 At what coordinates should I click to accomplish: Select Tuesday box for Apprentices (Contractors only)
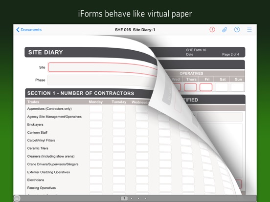pos(119,109)
